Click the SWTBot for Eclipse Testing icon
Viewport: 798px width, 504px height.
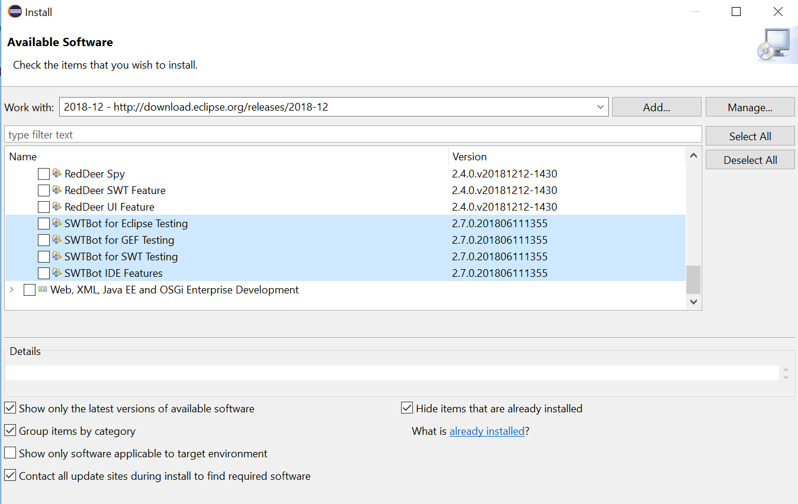57,224
